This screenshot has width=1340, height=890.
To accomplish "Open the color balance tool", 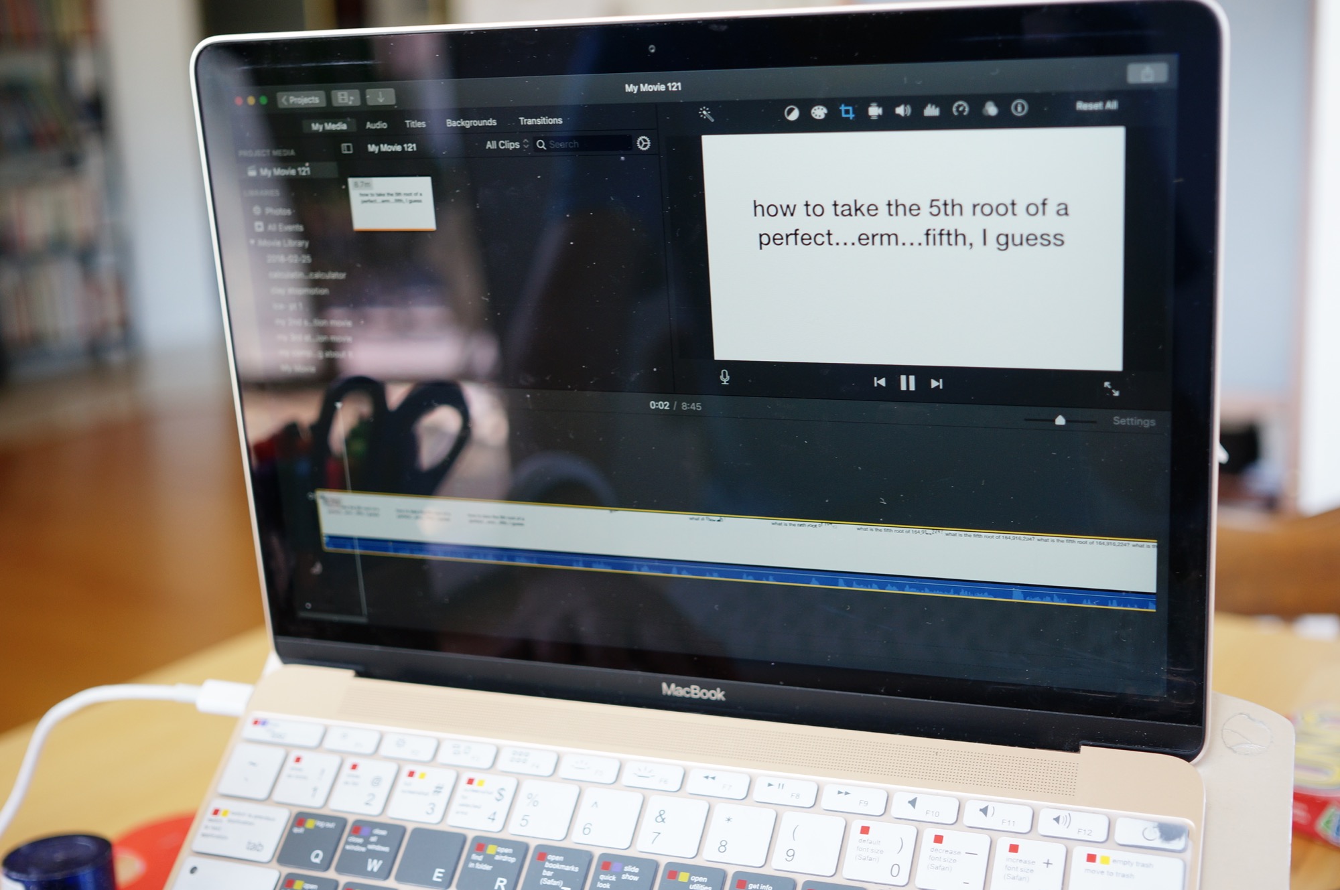I will click(791, 113).
